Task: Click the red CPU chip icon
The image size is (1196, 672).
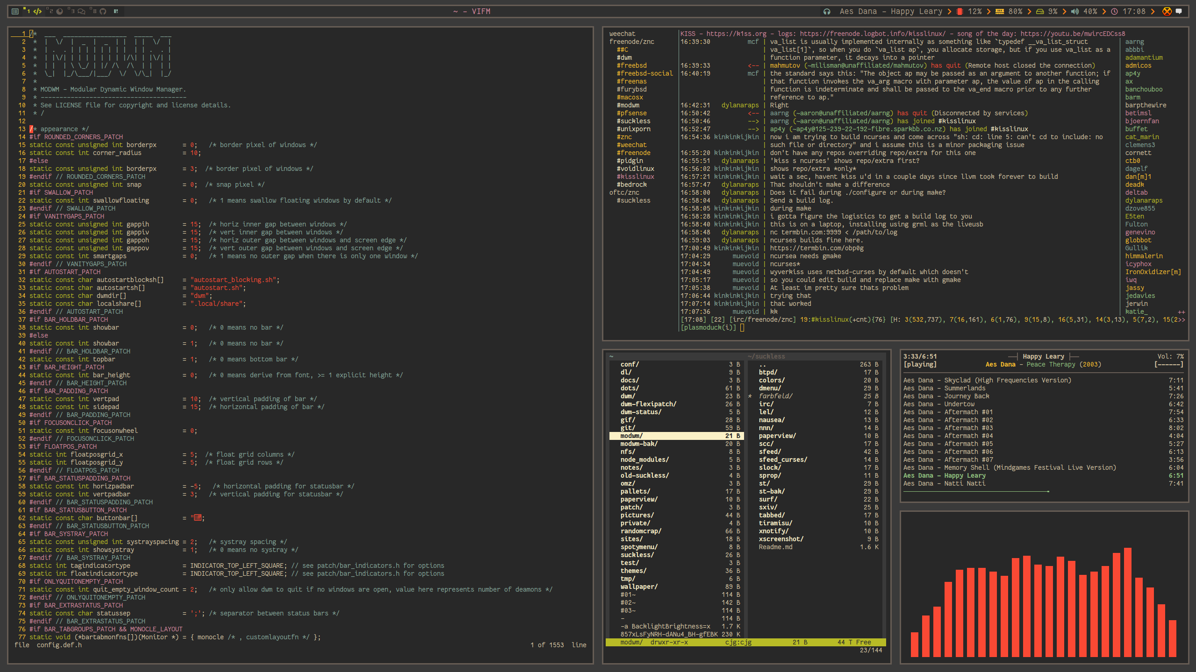Action: (x=960, y=12)
